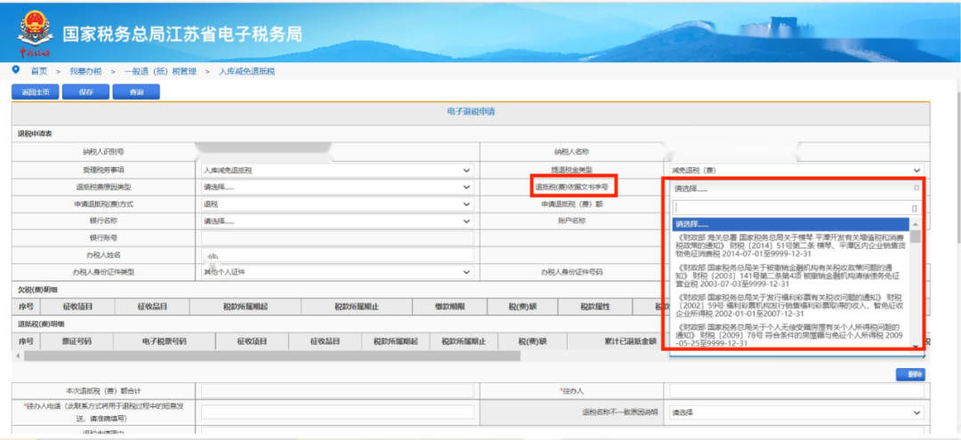The image size is (961, 440).
Task: Click the 经办人 input field
Action: tap(796, 391)
